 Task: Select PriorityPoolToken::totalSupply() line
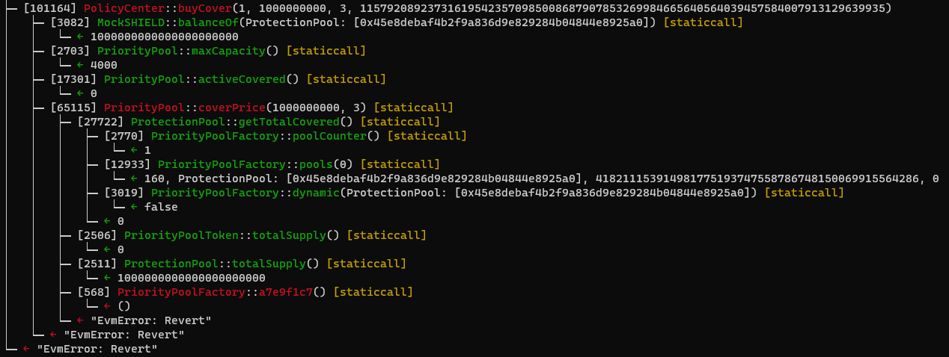pyautogui.click(x=252, y=235)
